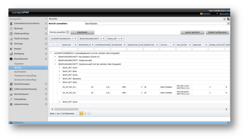The image size is (246, 140).
Task: Open the Bericht auswählen dropdown
Action: [x=228, y=23]
